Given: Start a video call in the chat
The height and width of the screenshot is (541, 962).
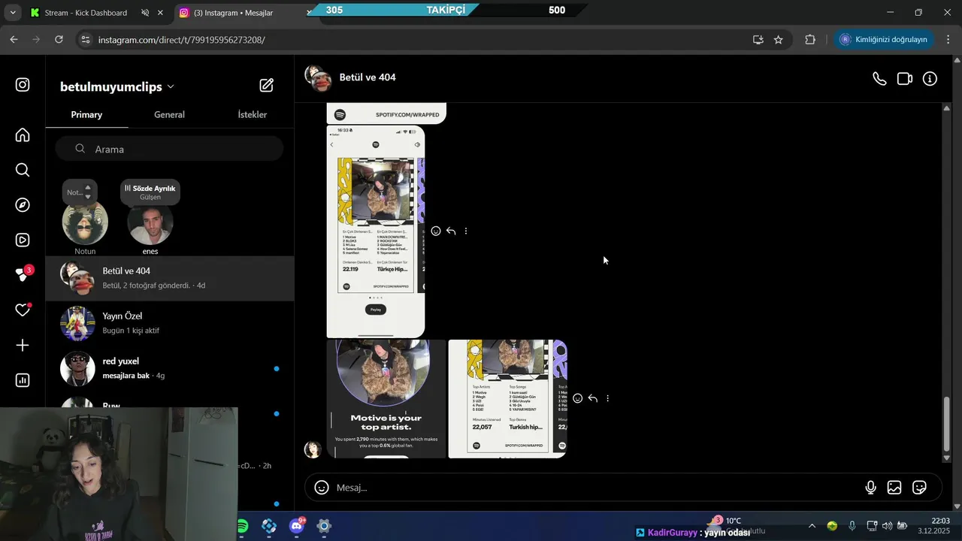Looking at the screenshot, I should pos(905,79).
